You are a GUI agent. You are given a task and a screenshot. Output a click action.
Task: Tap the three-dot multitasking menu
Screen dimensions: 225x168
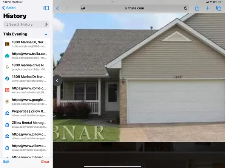point(112,2)
